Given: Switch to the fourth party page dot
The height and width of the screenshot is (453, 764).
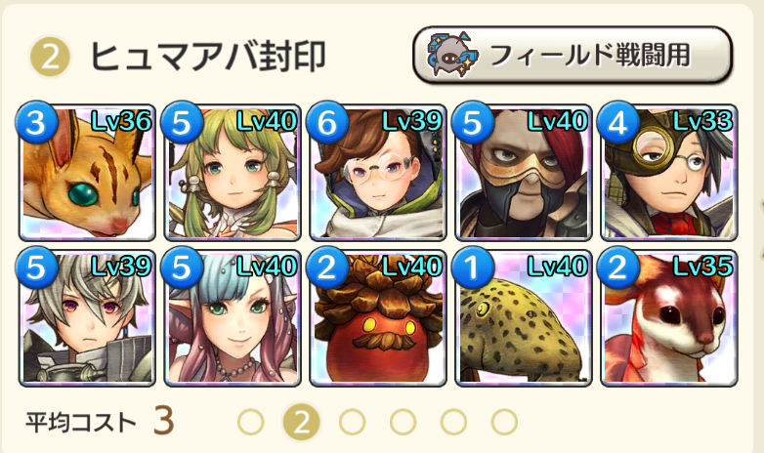Looking at the screenshot, I should [403, 422].
